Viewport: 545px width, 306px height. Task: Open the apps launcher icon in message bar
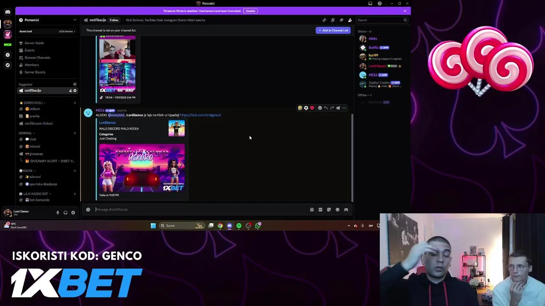[346, 210]
